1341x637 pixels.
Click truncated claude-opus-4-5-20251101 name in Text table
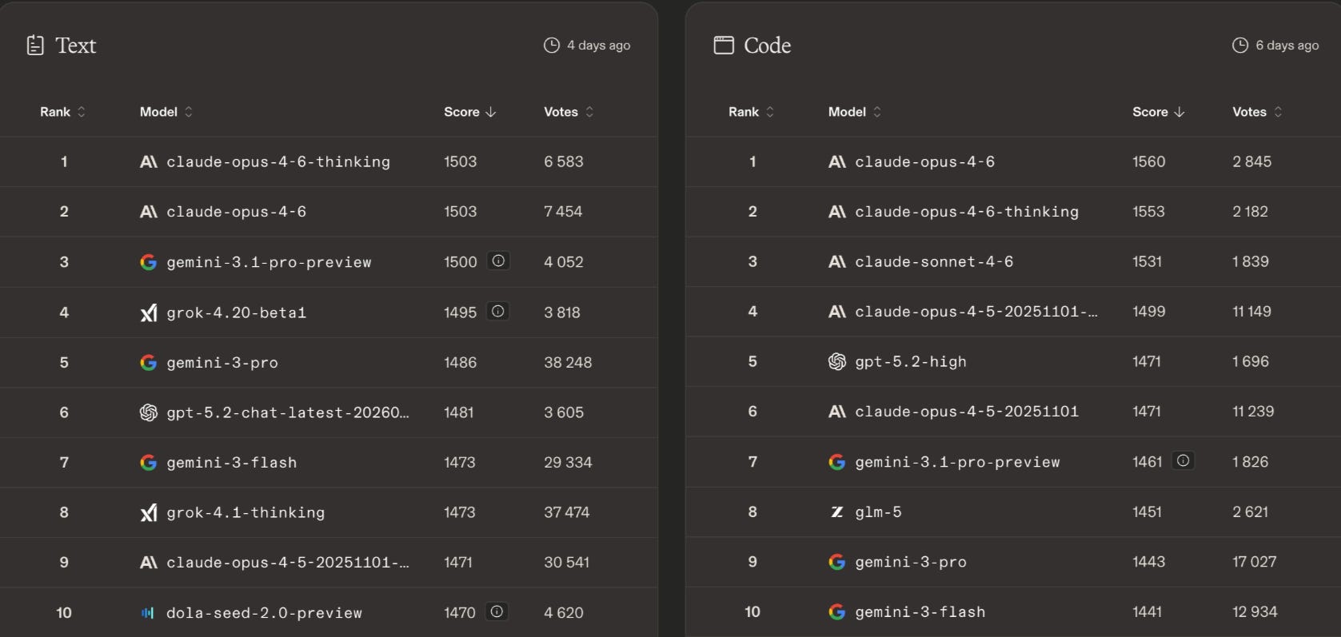(288, 563)
